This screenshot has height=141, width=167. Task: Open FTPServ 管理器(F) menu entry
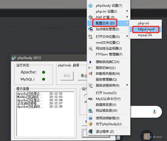(x=109, y=54)
